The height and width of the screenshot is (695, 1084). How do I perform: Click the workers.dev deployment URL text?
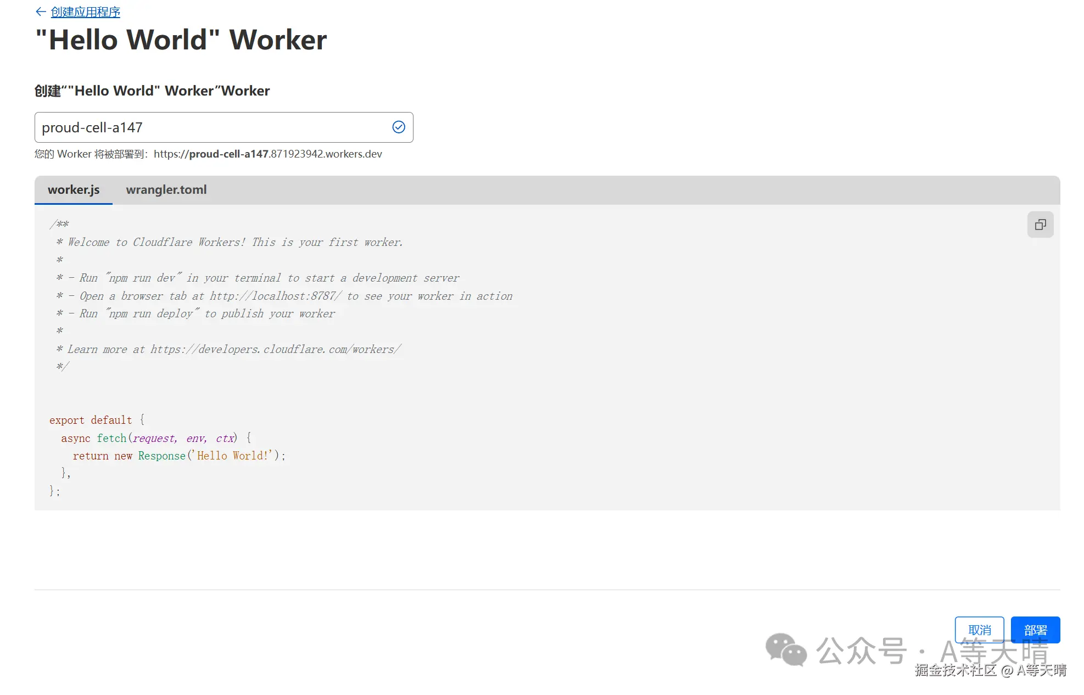pos(267,154)
